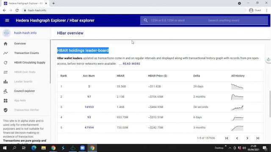Screen dimensions: 271x152
Task: Click history sparkline for account 97
Action: pyautogui.click(x=237, y=97)
